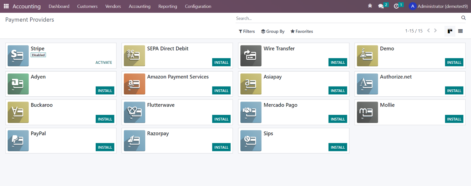Click the search magnifier icon
471x186 pixels.
point(463,18)
